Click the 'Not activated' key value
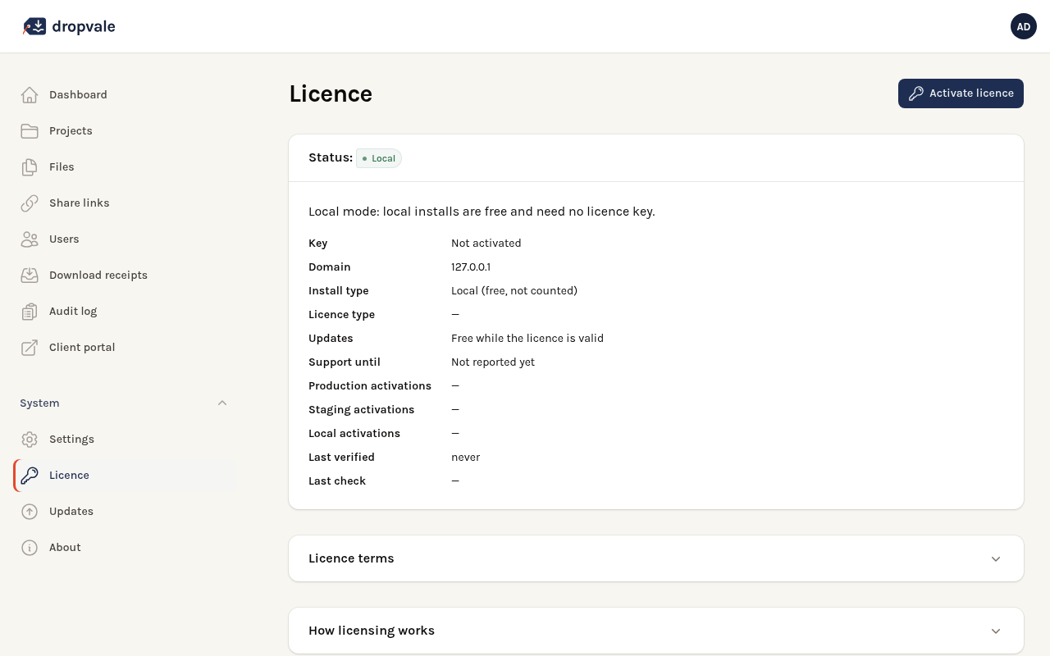 (486, 244)
